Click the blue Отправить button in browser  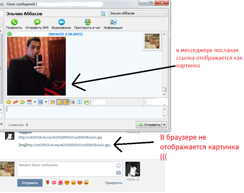tap(30, 183)
